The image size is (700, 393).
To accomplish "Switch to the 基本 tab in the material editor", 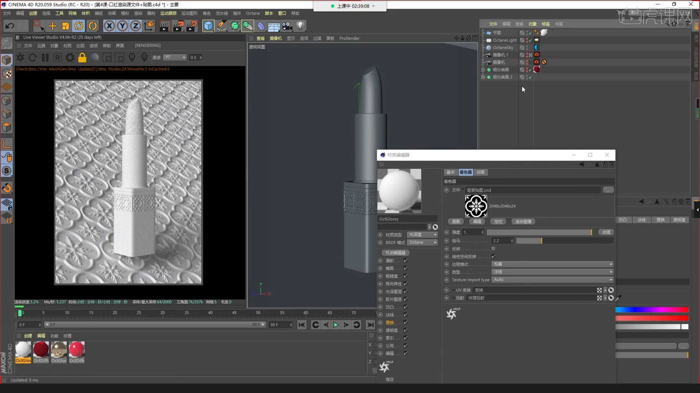I will [451, 172].
